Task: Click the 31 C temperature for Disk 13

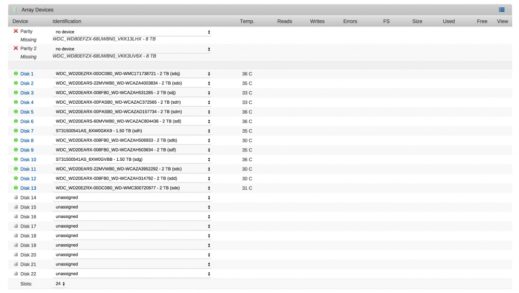Action: [x=247, y=188]
